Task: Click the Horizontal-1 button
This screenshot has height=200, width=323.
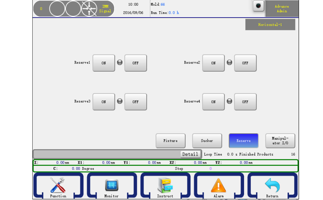Action: pos(270,24)
